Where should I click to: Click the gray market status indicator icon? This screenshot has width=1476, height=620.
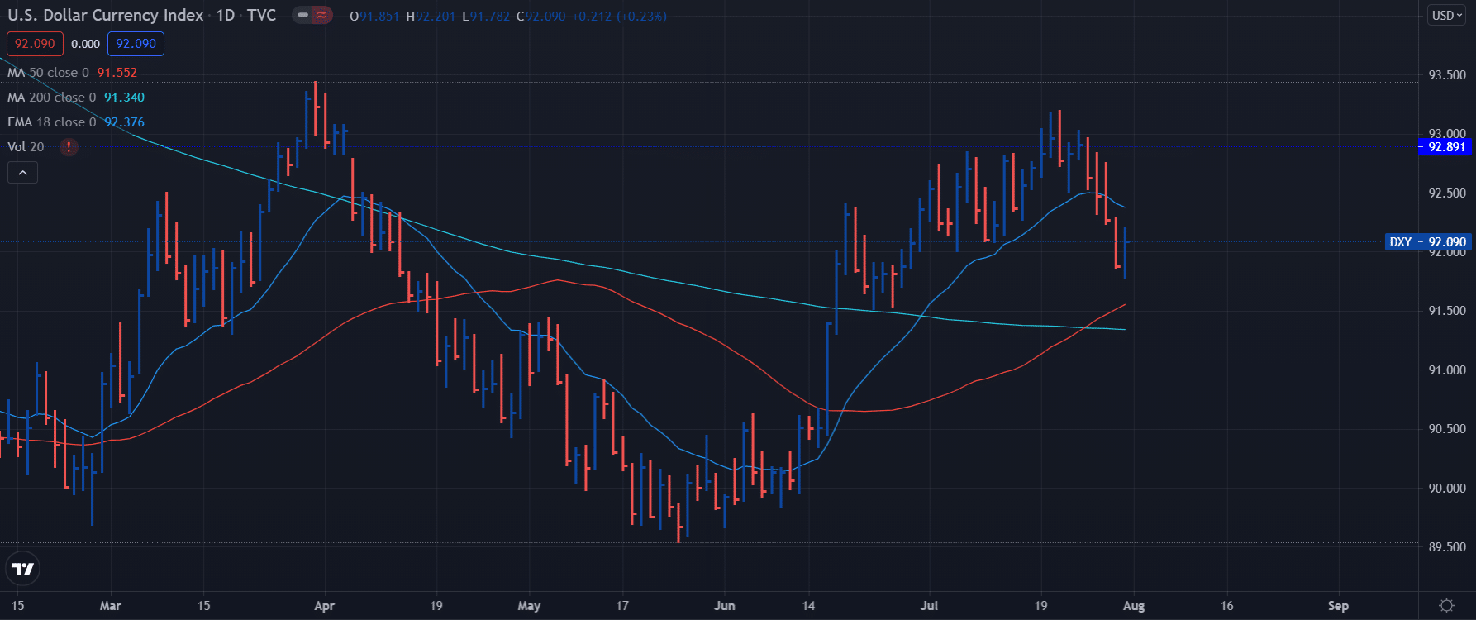(x=302, y=16)
